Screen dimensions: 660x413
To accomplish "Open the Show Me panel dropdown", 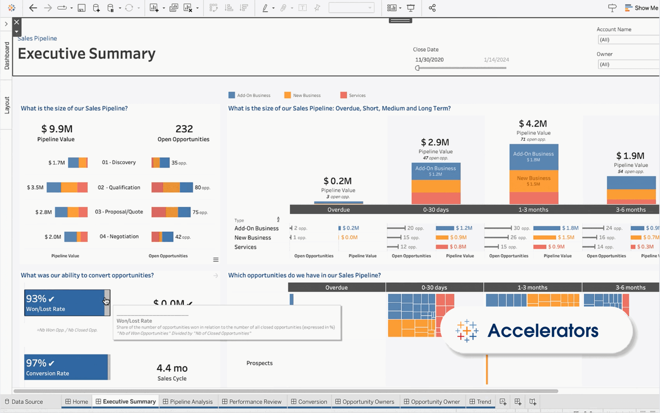I will point(642,8).
